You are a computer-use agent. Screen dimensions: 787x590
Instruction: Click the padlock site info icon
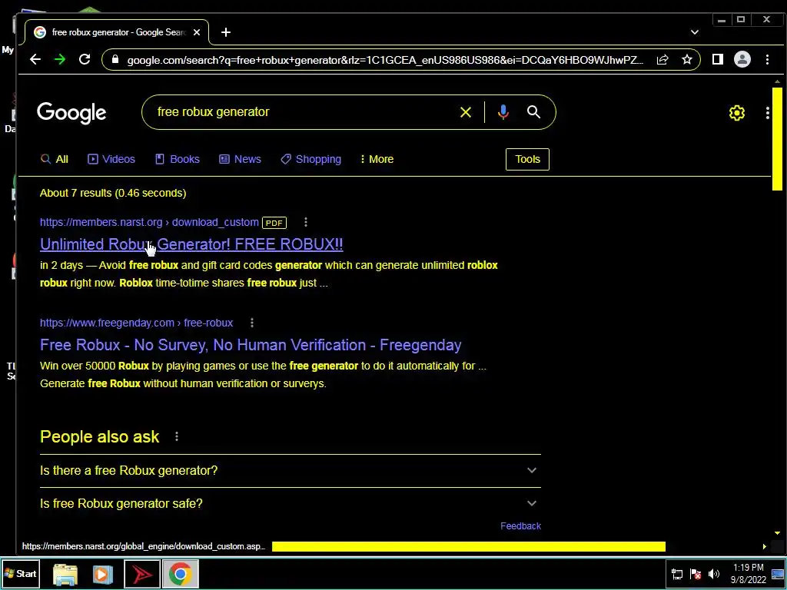point(115,60)
